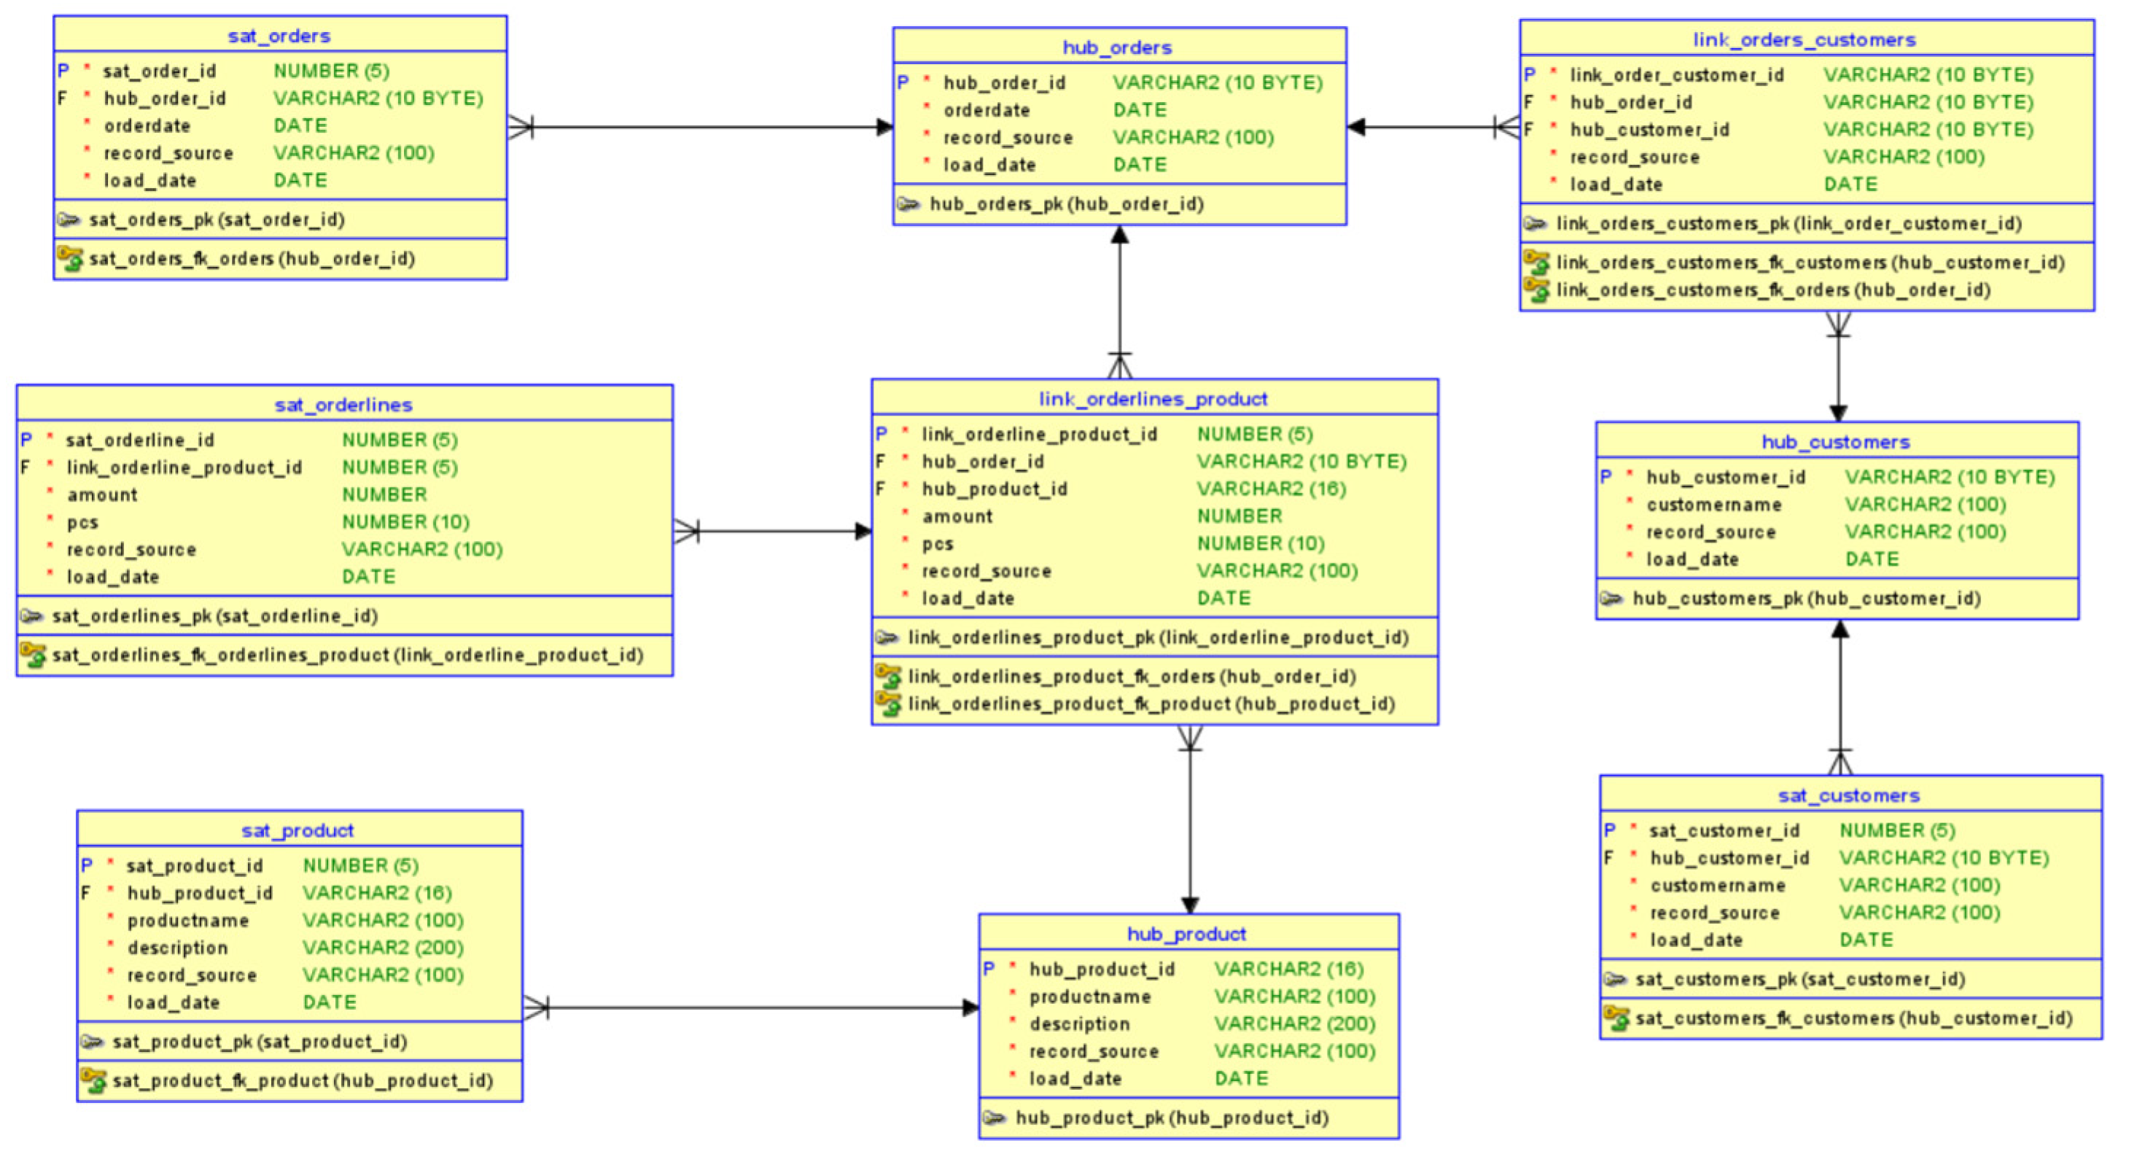Click the sat_customers_fk_customers foreign key icon
The width and height of the screenshot is (2129, 1165).
pyautogui.click(x=1616, y=1018)
